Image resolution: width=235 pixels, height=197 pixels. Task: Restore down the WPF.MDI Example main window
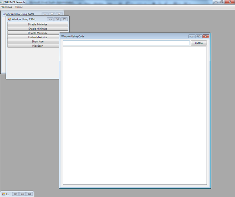click(x=222, y=2)
